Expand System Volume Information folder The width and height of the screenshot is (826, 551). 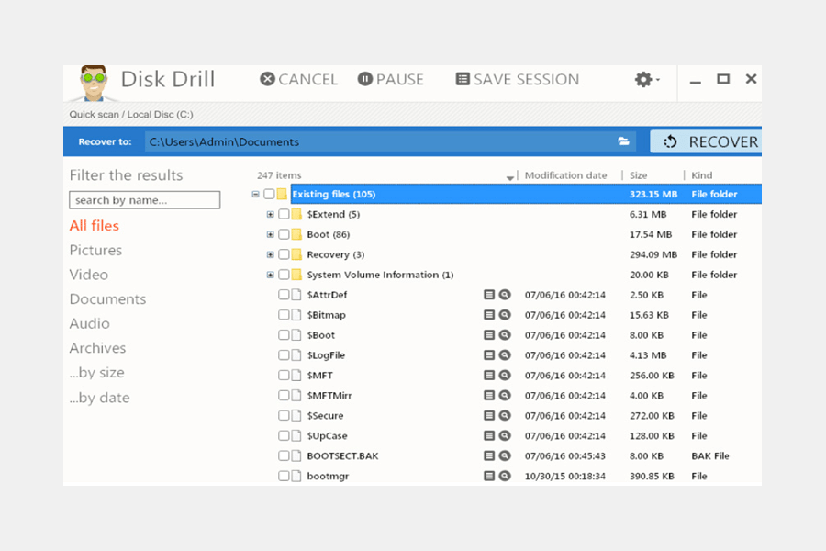click(x=270, y=275)
